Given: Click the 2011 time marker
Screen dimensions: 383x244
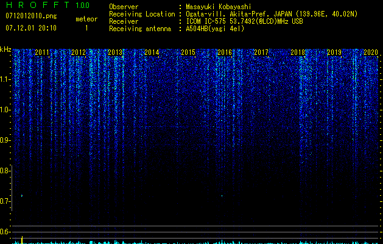Looking at the screenshot, I should click(42, 52).
